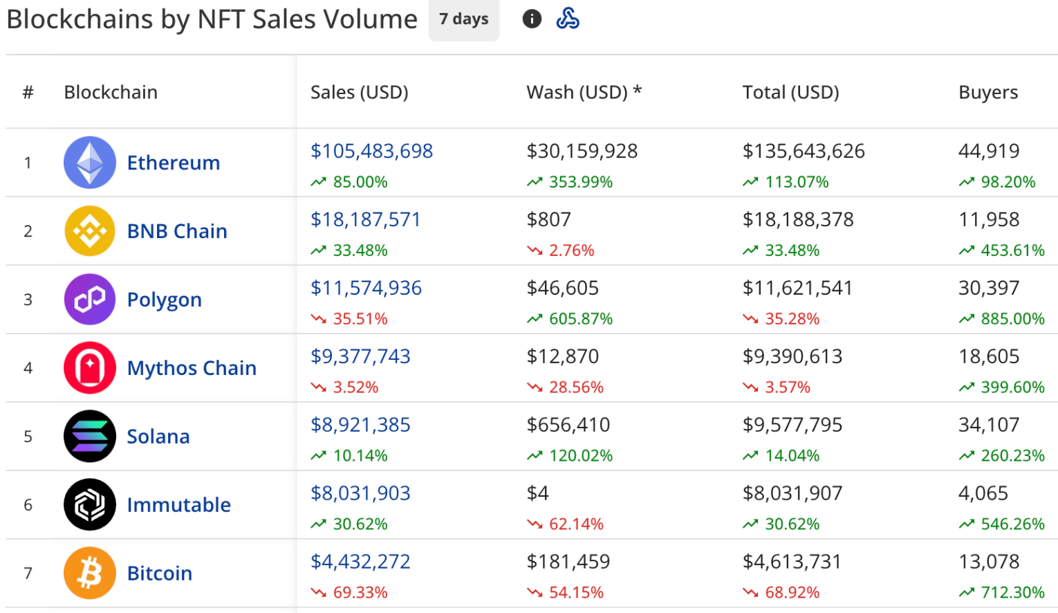Click Mythos Chain buyers count 18,605
This screenshot has height=613, width=1058.
tap(989, 356)
